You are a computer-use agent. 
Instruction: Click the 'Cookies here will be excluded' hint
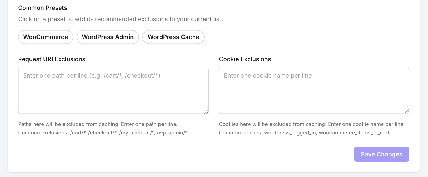point(312,124)
